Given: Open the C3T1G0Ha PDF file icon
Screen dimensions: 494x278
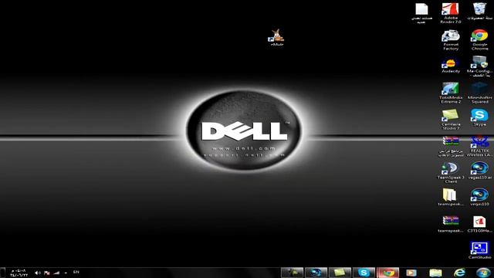Looking at the screenshot, I should click(x=479, y=224).
